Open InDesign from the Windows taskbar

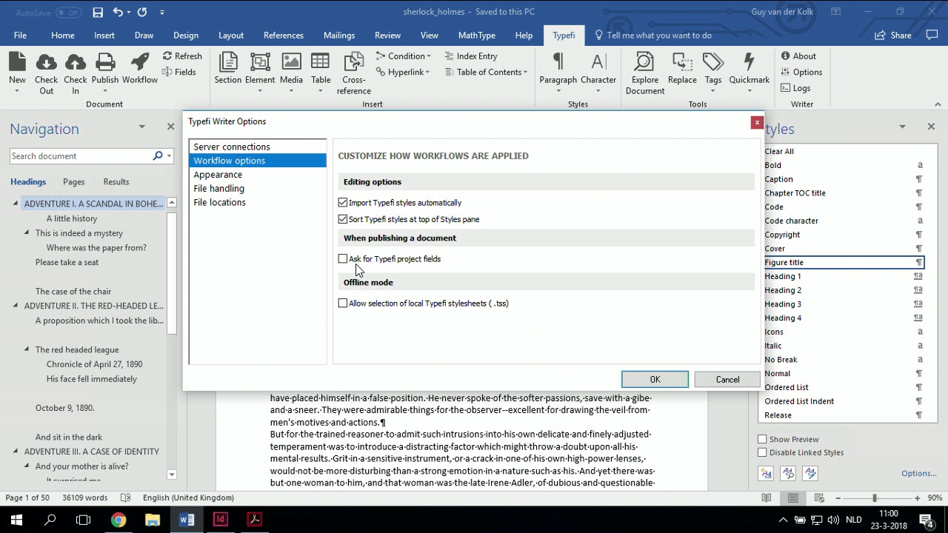point(221,520)
